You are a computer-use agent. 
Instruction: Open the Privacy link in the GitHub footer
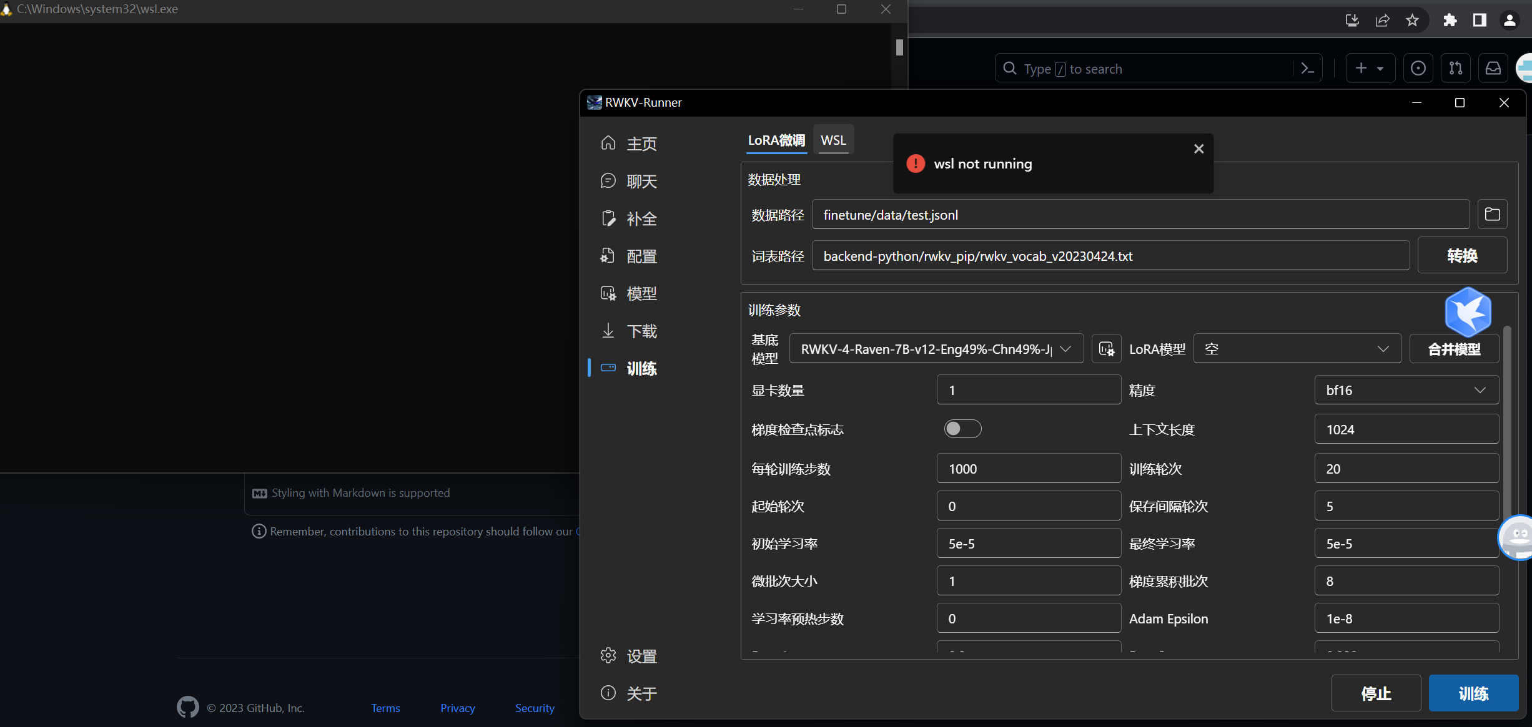(x=457, y=708)
